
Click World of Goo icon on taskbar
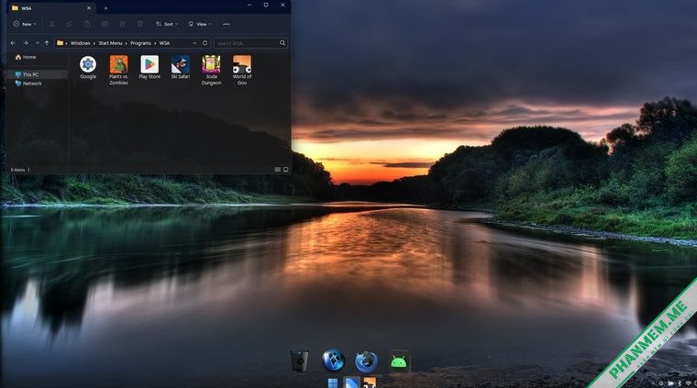coord(370,383)
